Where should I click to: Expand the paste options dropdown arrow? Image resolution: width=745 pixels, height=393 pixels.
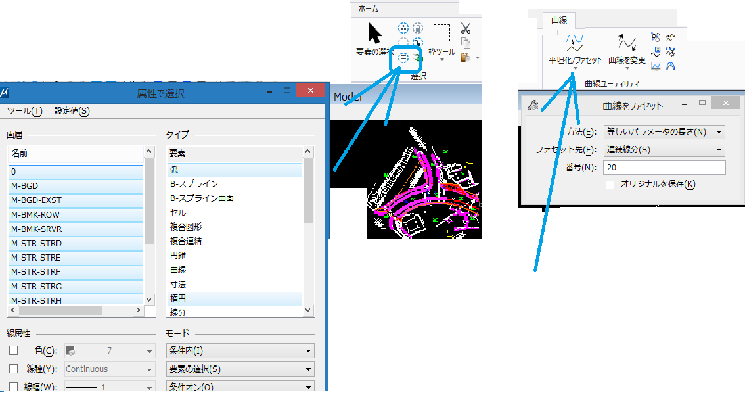478,58
